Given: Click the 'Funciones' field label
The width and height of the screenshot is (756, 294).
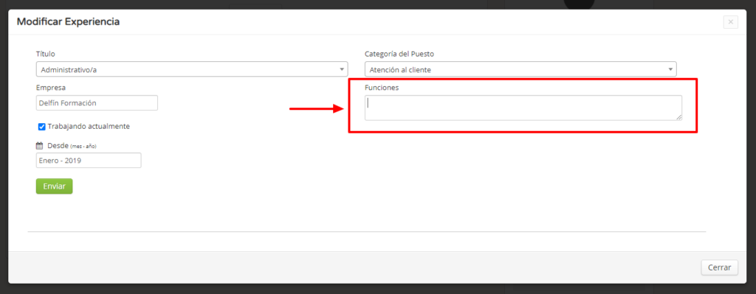Looking at the screenshot, I should tap(382, 88).
